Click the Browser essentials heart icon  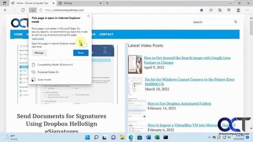point(229,10)
